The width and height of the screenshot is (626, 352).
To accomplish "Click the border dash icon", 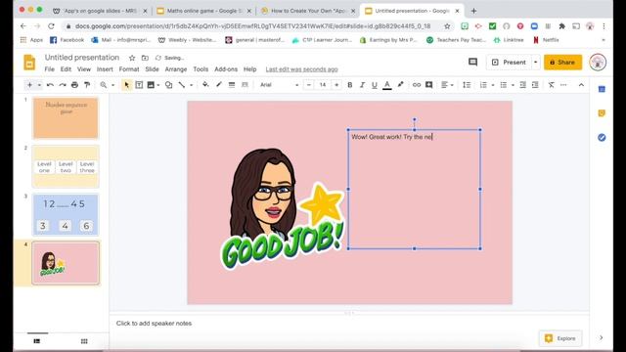I will pos(245,85).
